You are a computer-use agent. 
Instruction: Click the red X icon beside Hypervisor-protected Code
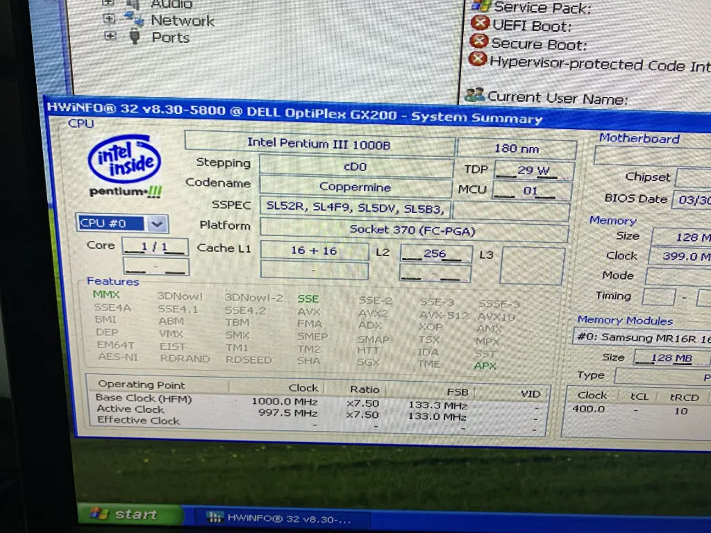[x=478, y=59]
